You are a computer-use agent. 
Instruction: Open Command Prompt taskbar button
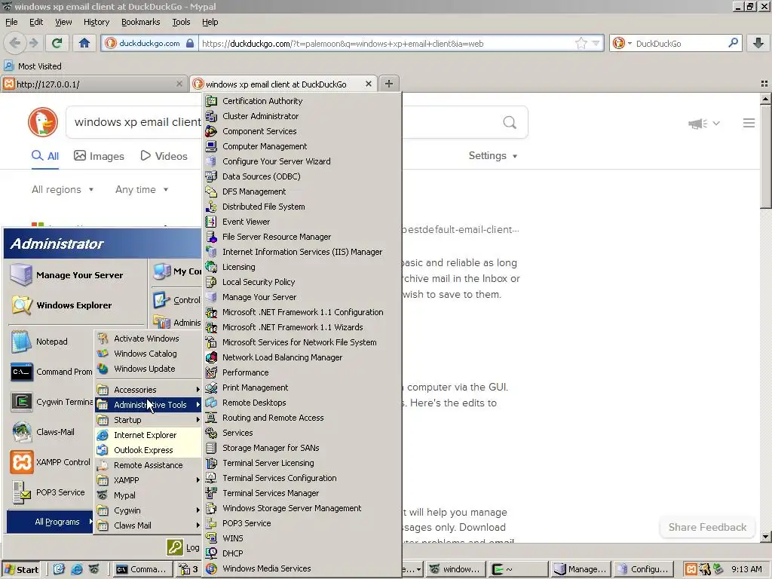tap(142, 569)
